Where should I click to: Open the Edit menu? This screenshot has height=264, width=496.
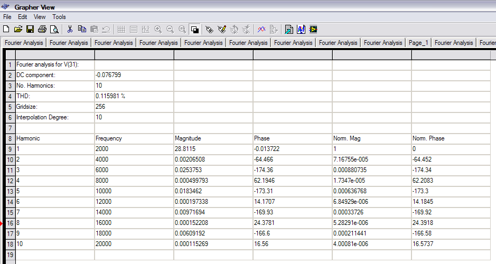(x=23, y=17)
